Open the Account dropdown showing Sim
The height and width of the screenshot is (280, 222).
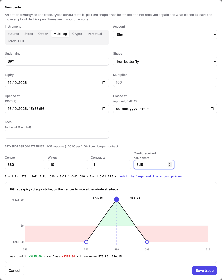point(165,35)
